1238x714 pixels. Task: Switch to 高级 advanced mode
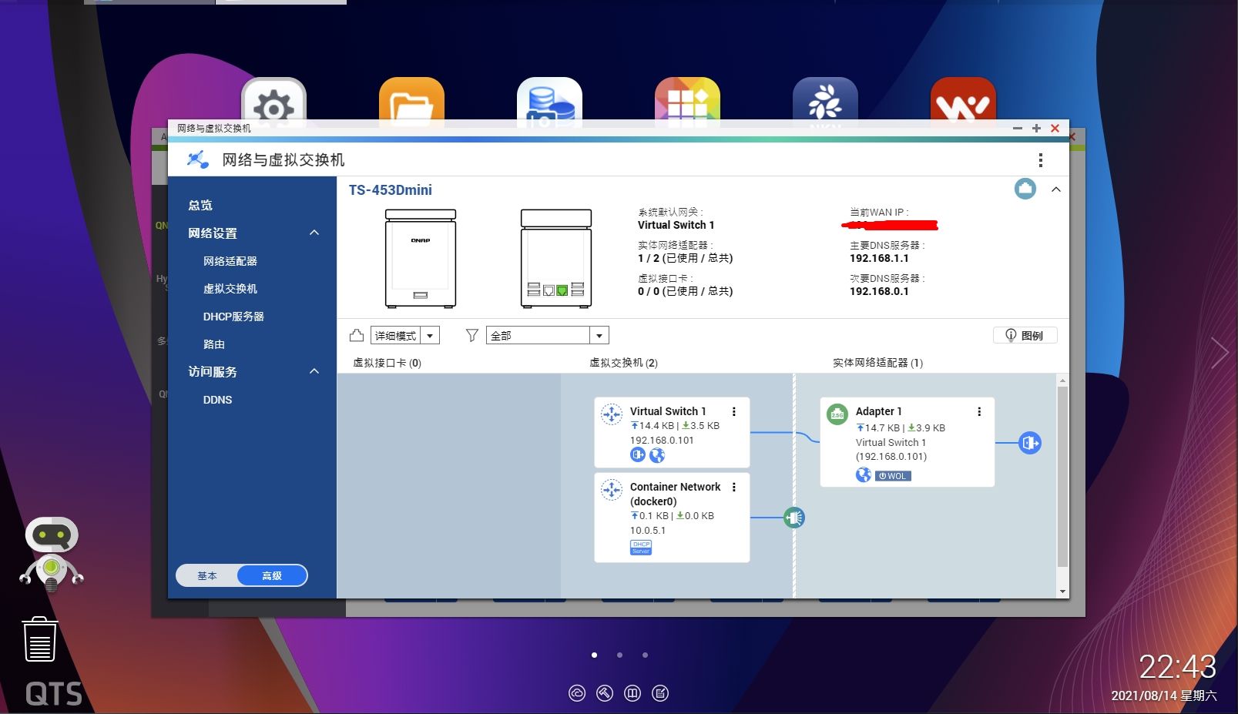(272, 575)
